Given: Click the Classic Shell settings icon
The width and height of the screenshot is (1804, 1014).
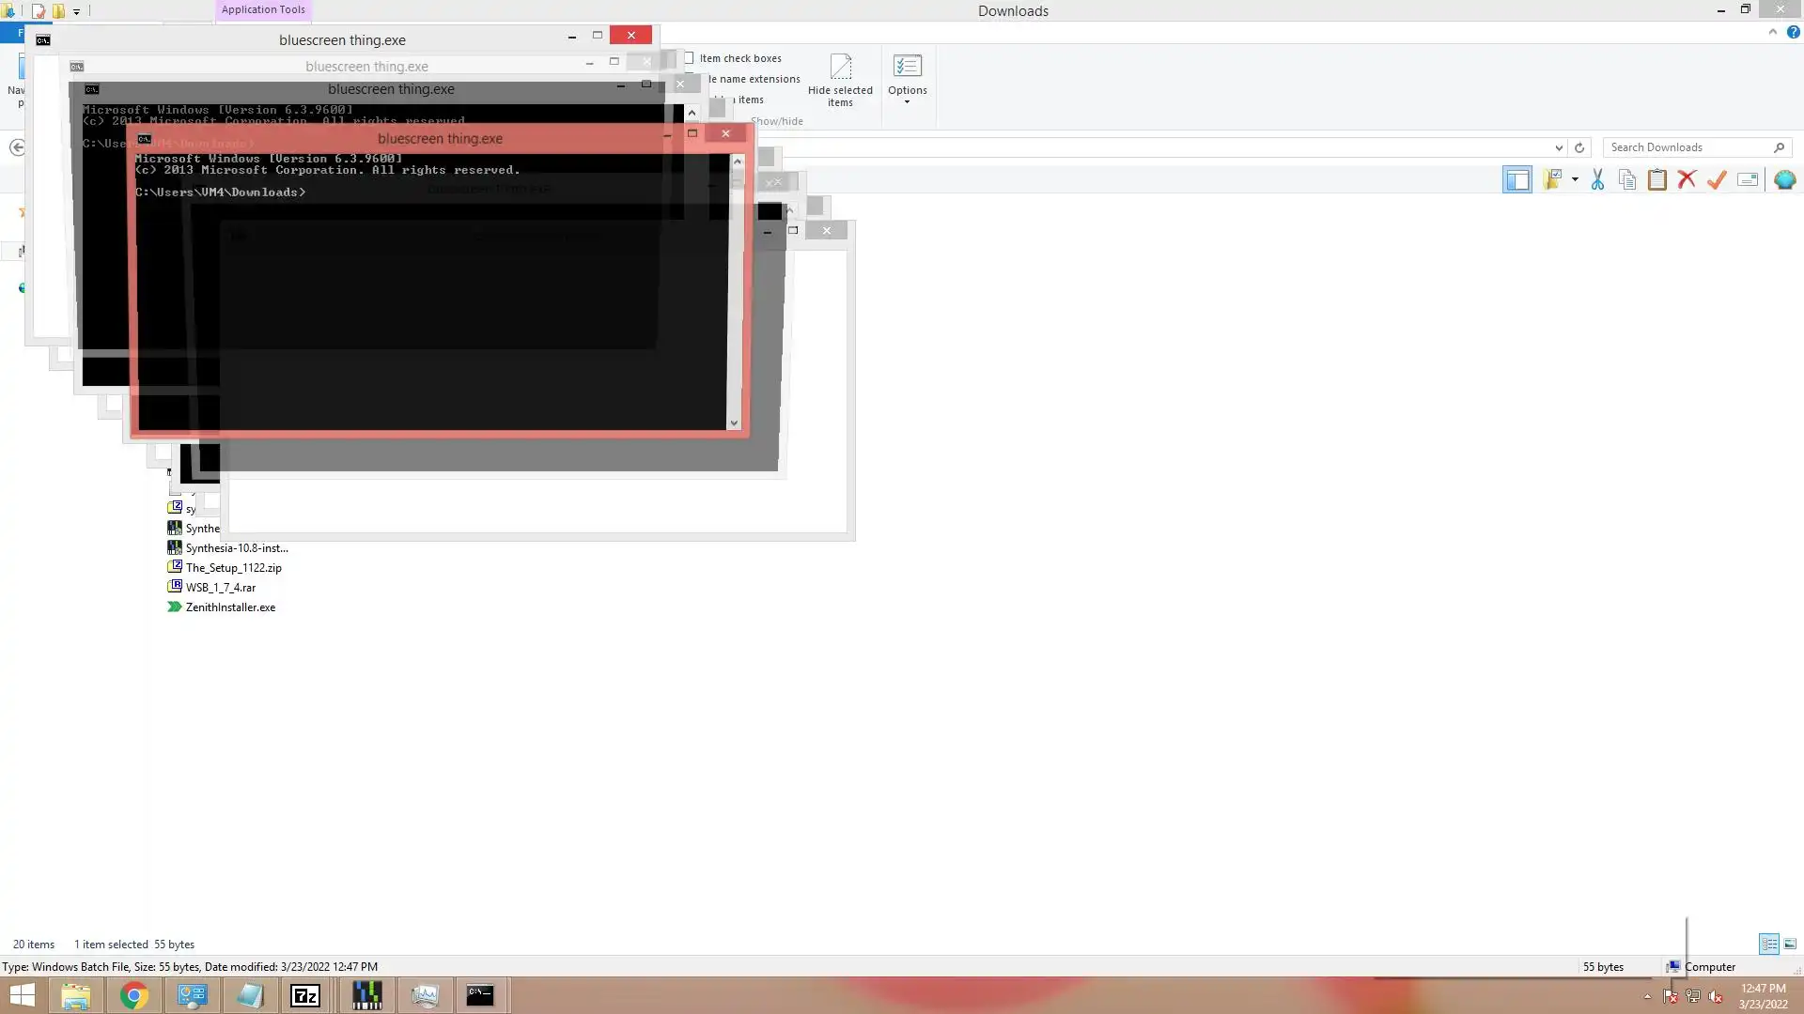Looking at the screenshot, I should (x=1785, y=179).
